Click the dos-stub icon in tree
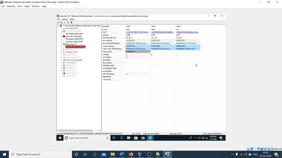 (63, 36)
